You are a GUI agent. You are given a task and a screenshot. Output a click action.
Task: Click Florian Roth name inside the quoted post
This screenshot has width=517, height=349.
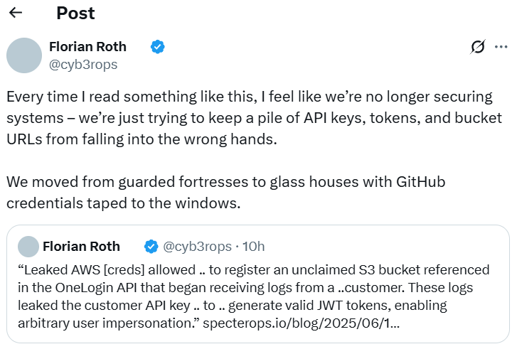(82, 247)
